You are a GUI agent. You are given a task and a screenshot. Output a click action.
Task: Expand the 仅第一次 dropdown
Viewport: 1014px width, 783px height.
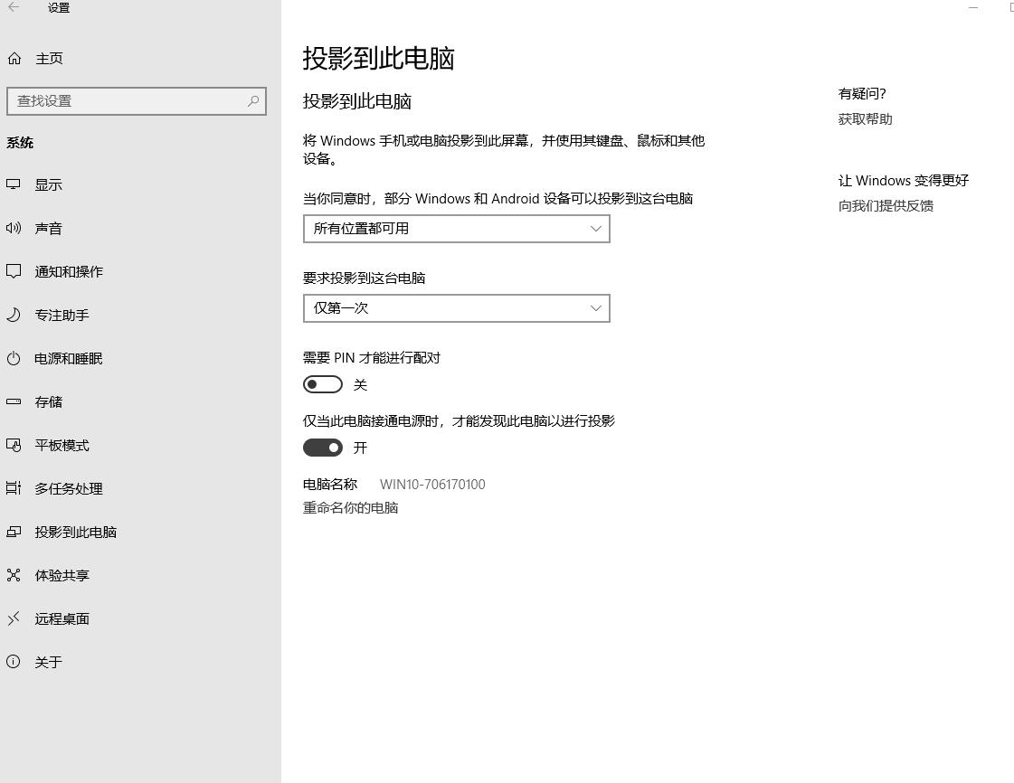pyautogui.click(x=456, y=308)
